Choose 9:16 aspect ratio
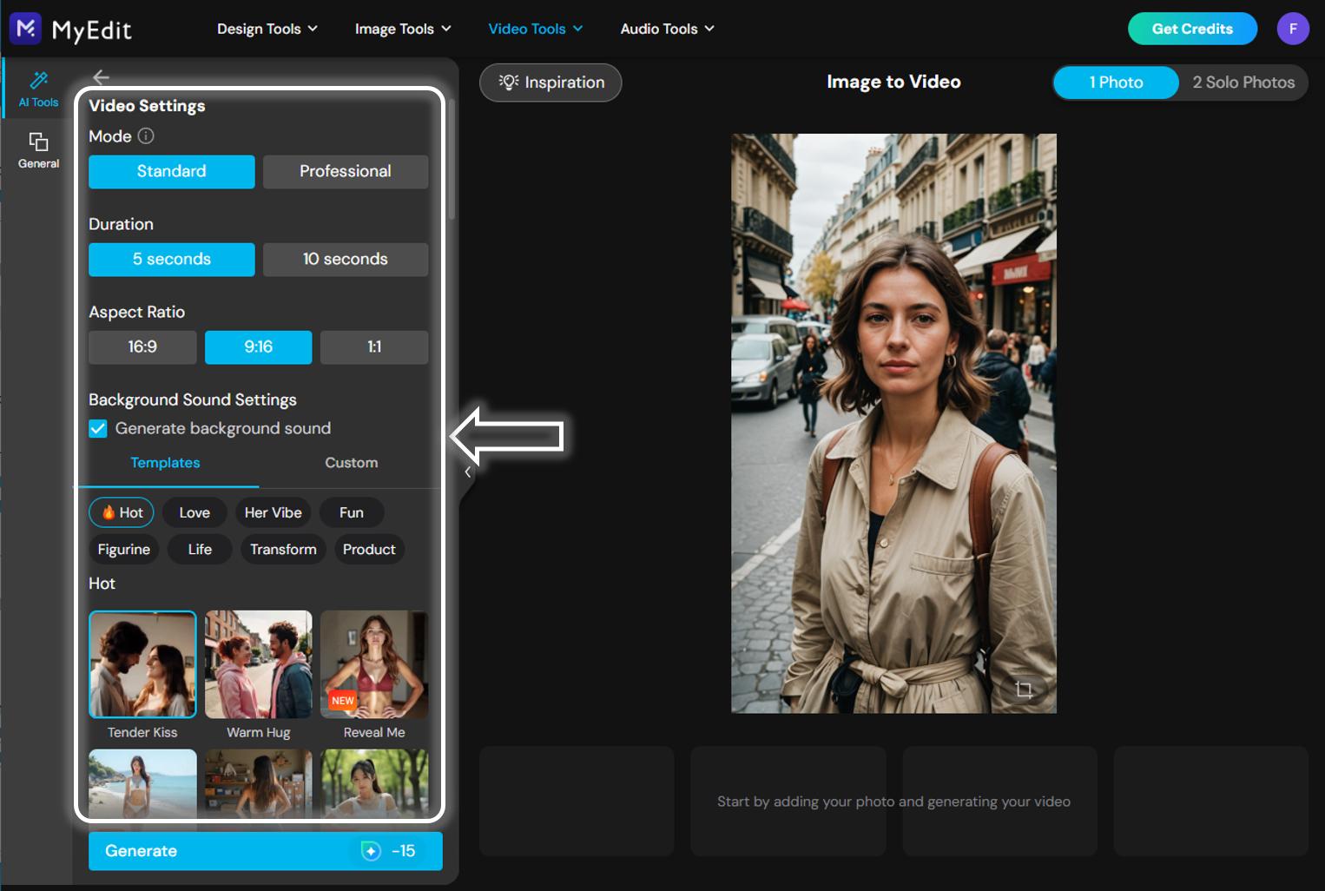1325x891 pixels. 258,347
